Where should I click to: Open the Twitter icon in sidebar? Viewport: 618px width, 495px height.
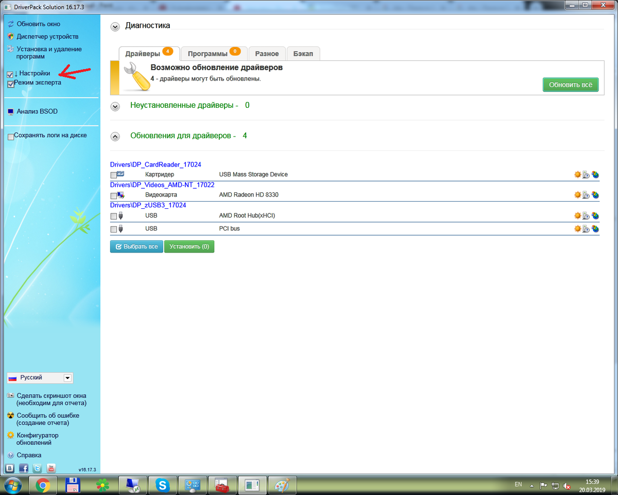[37, 468]
